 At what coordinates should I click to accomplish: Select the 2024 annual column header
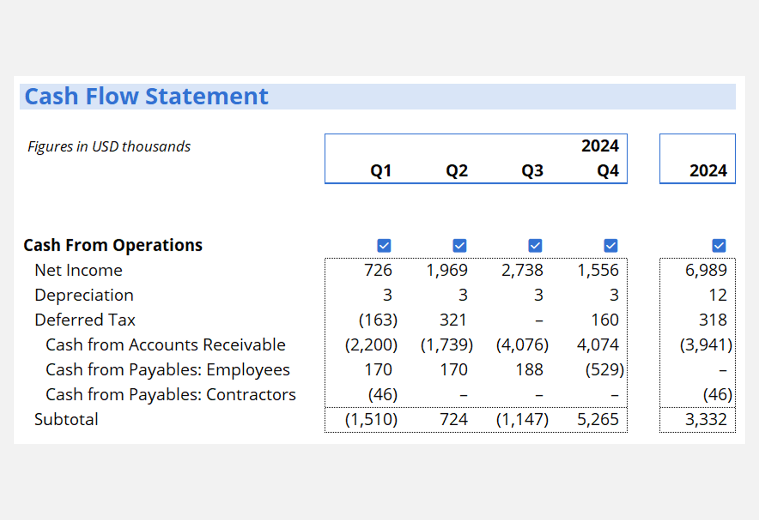coord(708,171)
